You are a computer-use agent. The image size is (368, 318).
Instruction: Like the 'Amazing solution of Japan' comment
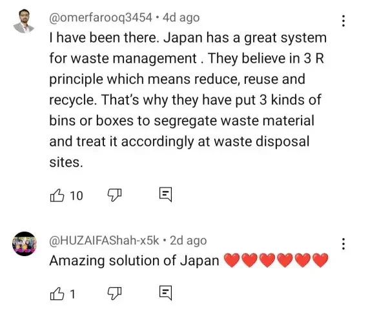(57, 294)
